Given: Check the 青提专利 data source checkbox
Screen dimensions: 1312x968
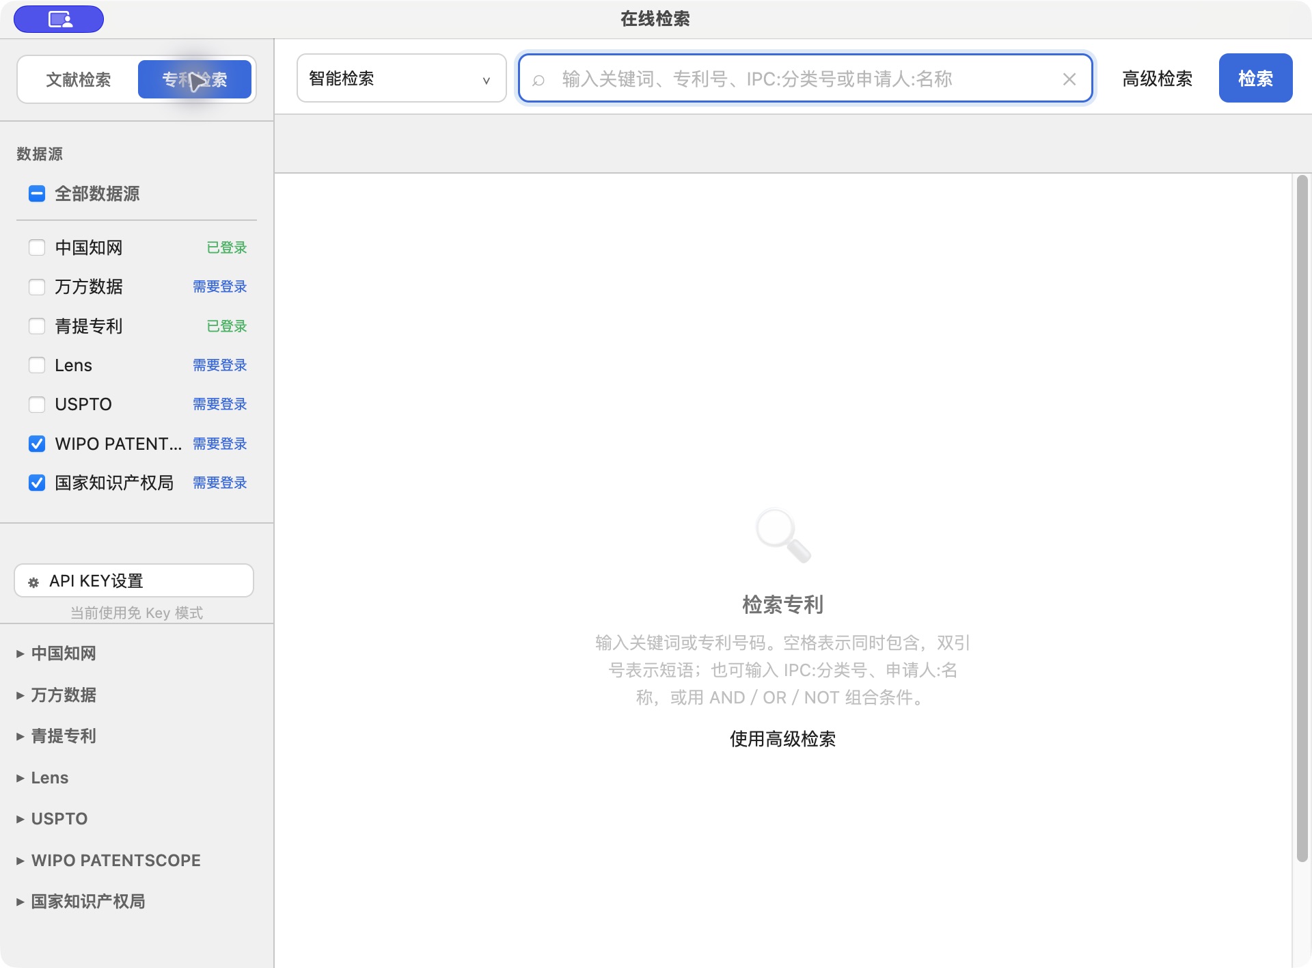Looking at the screenshot, I should click(x=37, y=326).
